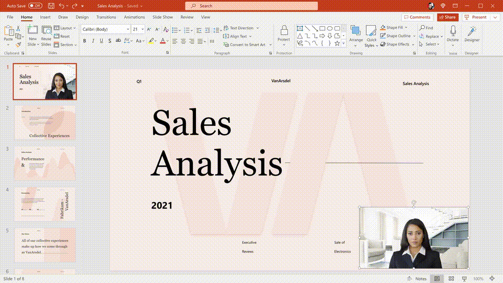
Task: Click the Search box in title bar
Action: (251, 6)
